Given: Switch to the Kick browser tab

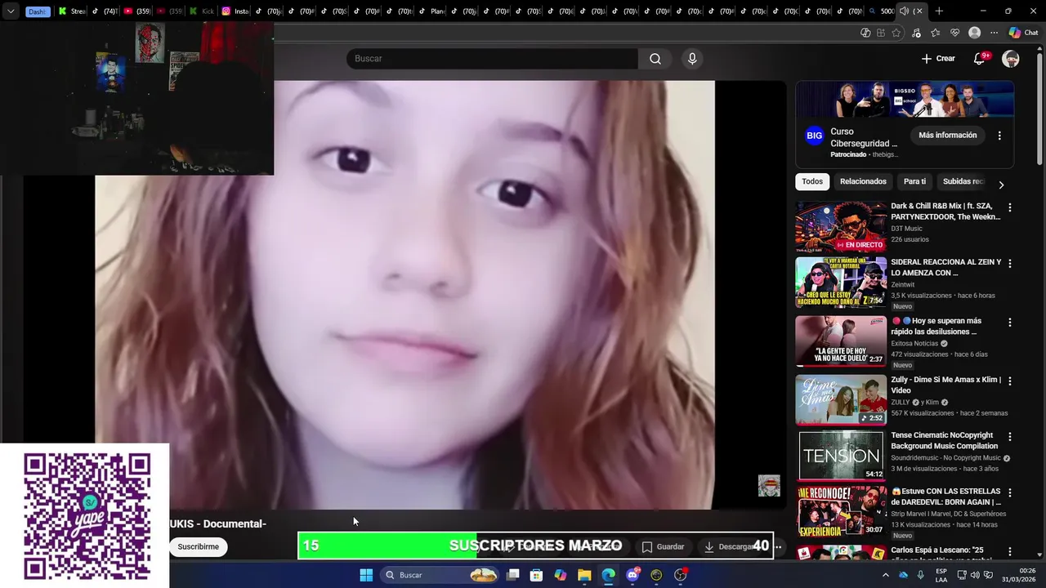Looking at the screenshot, I should (x=201, y=11).
